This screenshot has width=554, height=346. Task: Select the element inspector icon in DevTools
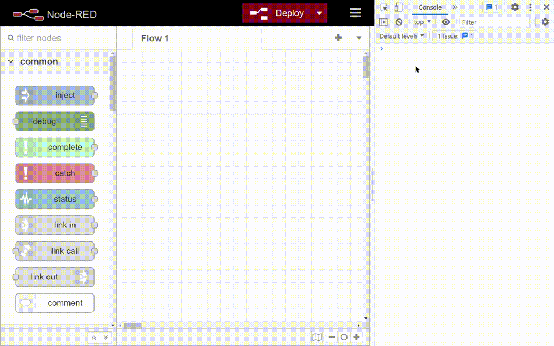point(383,7)
